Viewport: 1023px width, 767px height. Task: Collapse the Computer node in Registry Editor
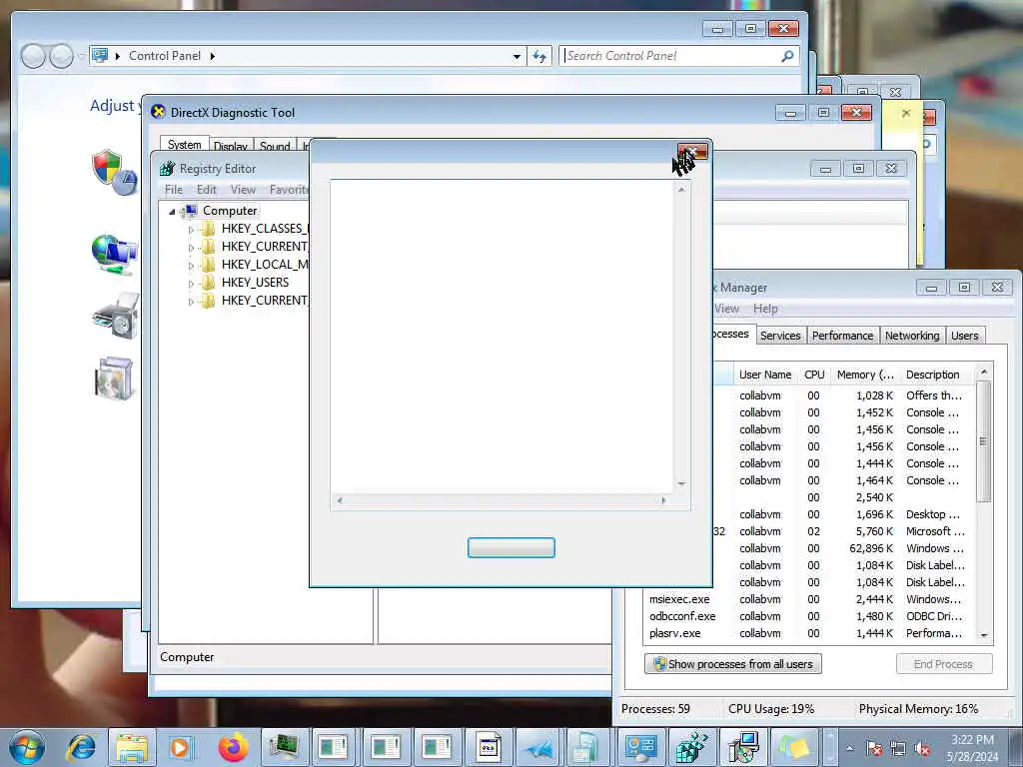172,212
